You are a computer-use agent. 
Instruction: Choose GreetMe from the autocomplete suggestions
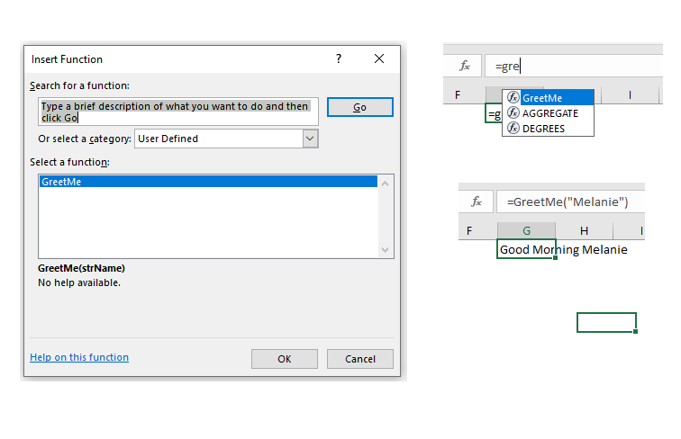point(554,97)
